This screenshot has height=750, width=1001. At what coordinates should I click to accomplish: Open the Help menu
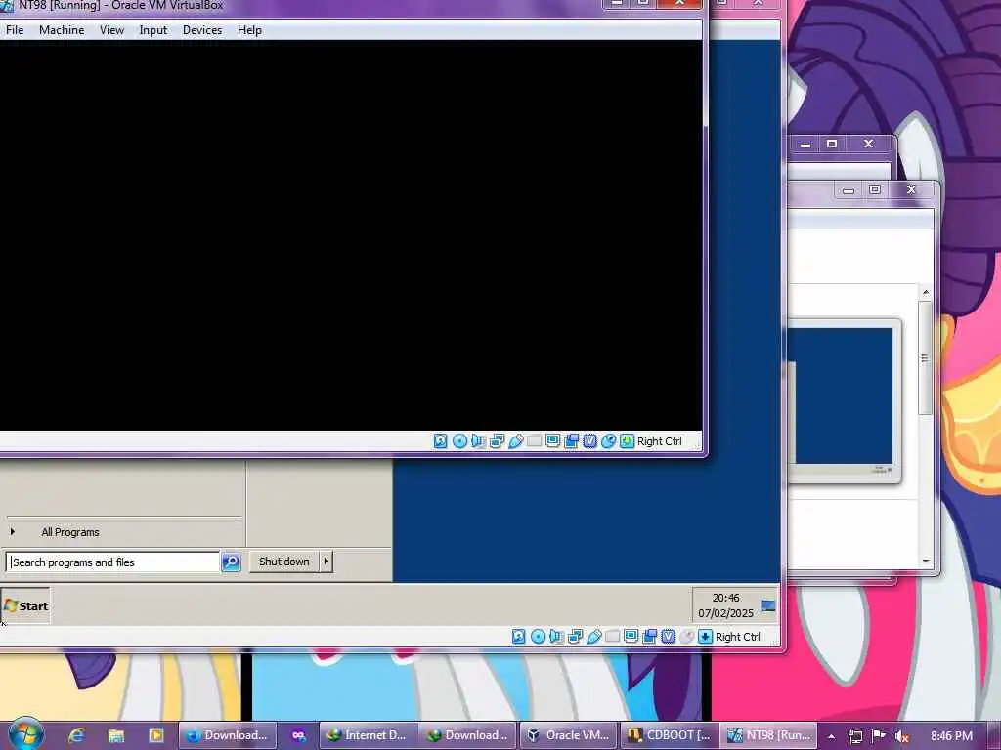click(249, 30)
